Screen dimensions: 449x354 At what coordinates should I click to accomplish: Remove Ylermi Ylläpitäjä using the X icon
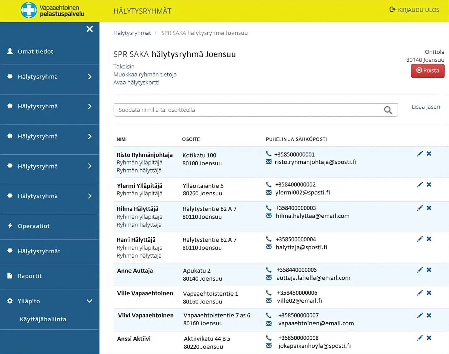click(429, 185)
